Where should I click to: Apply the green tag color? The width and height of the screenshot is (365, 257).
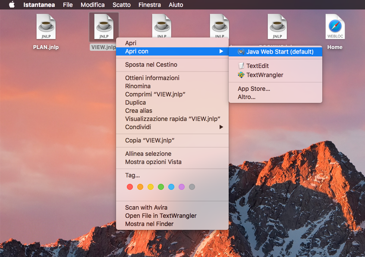161,187
